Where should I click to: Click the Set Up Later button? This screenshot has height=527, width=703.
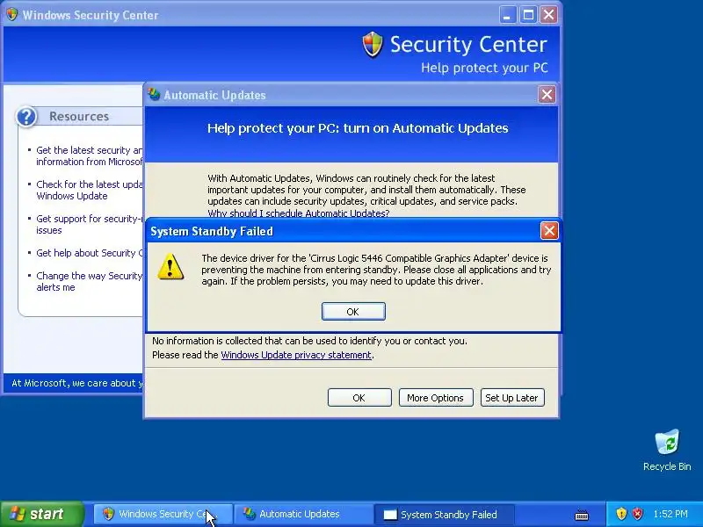pyautogui.click(x=512, y=398)
